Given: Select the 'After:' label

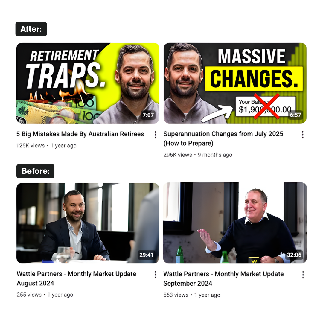Looking at the screenshot, I should [31, 29].
